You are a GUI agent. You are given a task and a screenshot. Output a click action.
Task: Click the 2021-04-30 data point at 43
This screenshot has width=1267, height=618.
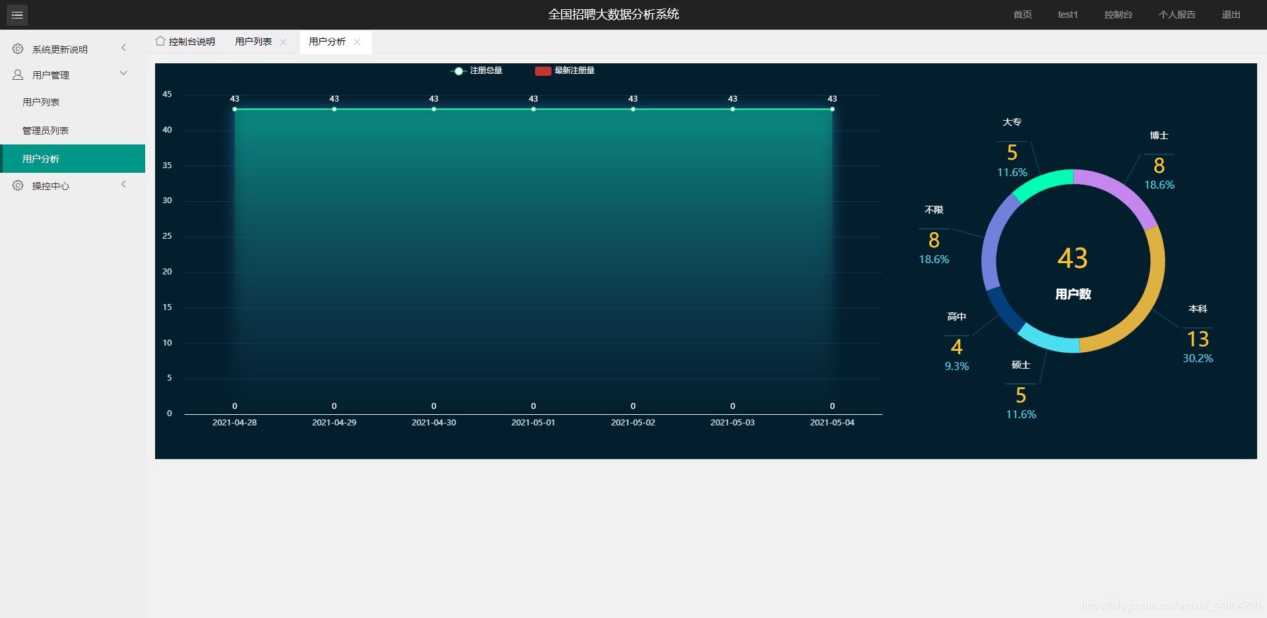tap(434, 109)
